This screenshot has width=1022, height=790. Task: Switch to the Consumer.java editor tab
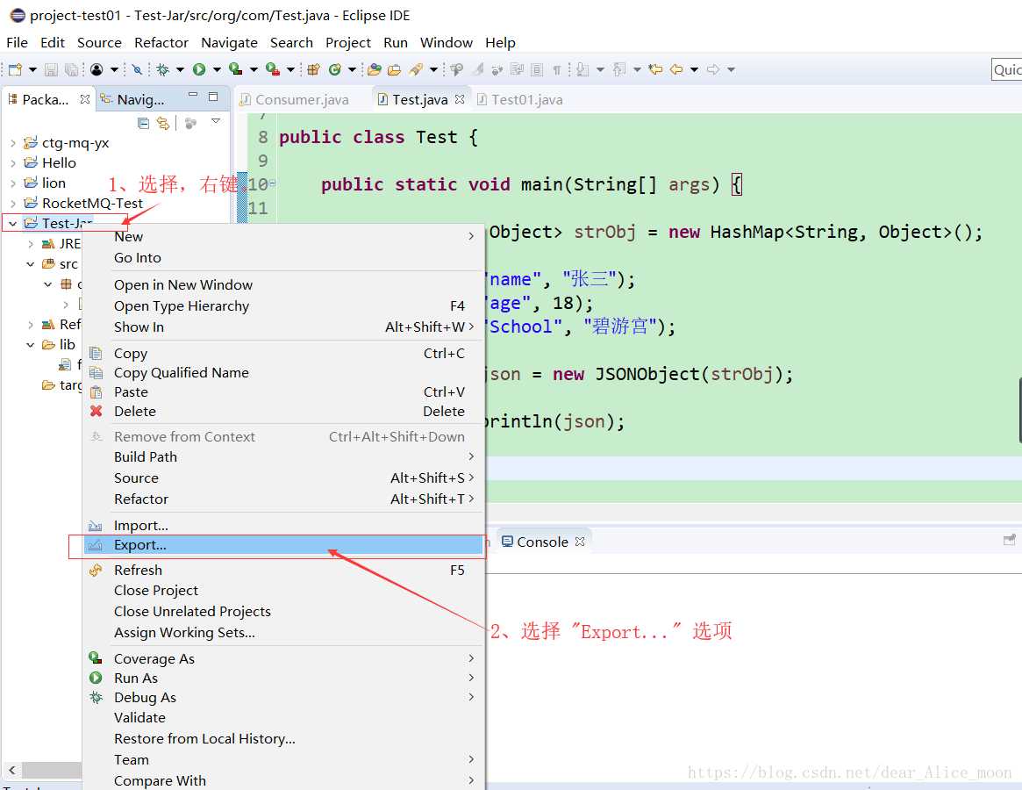click(295, 99)
